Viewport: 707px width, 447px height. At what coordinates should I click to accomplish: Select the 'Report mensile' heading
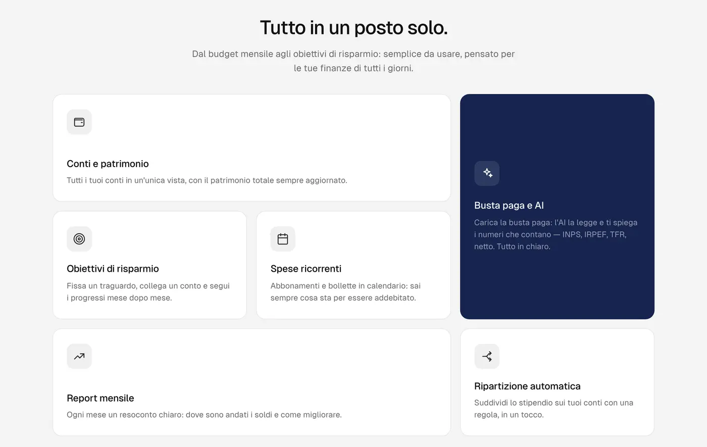pos(100,398)
